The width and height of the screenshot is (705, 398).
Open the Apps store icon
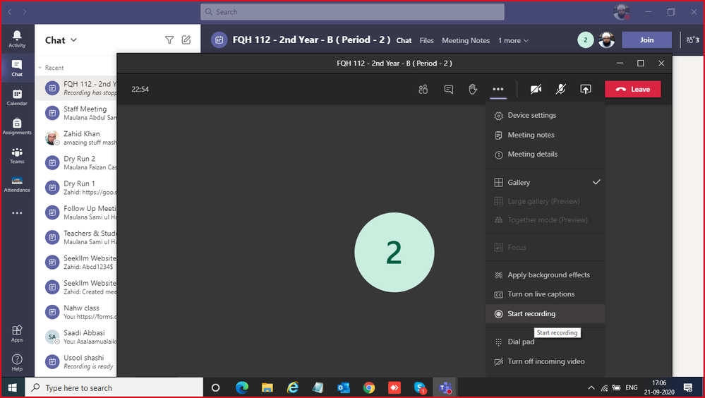[x=17, y=334]
